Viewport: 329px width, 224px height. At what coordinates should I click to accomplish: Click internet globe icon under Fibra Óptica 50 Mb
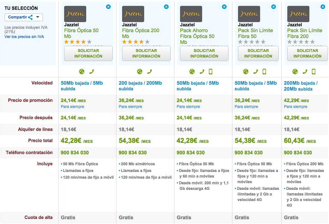click(x=82, y=72)
